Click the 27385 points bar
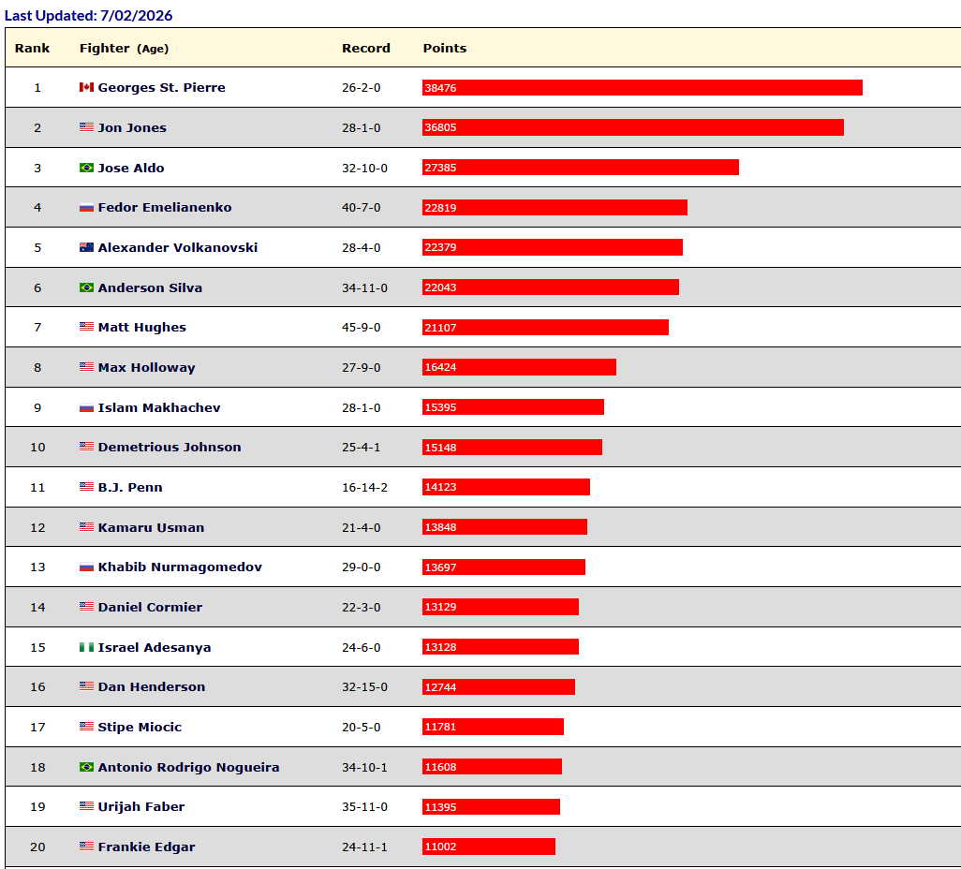 pyautogui.click(x=581, y=168)
